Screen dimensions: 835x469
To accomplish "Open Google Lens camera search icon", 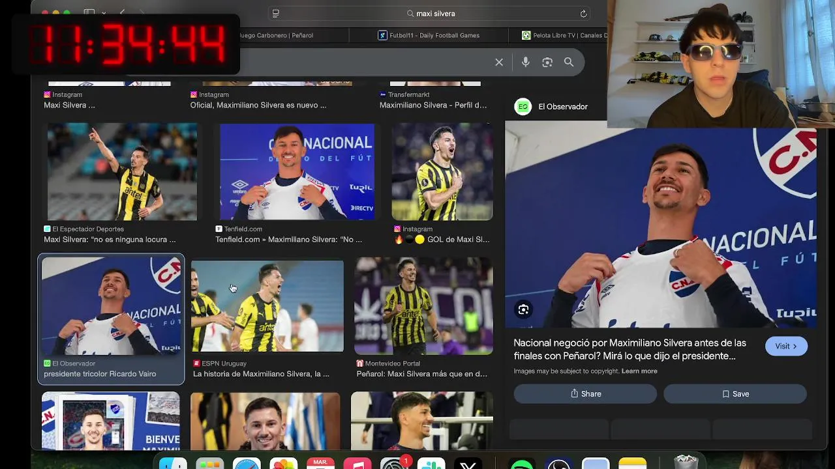I will 547,62.
